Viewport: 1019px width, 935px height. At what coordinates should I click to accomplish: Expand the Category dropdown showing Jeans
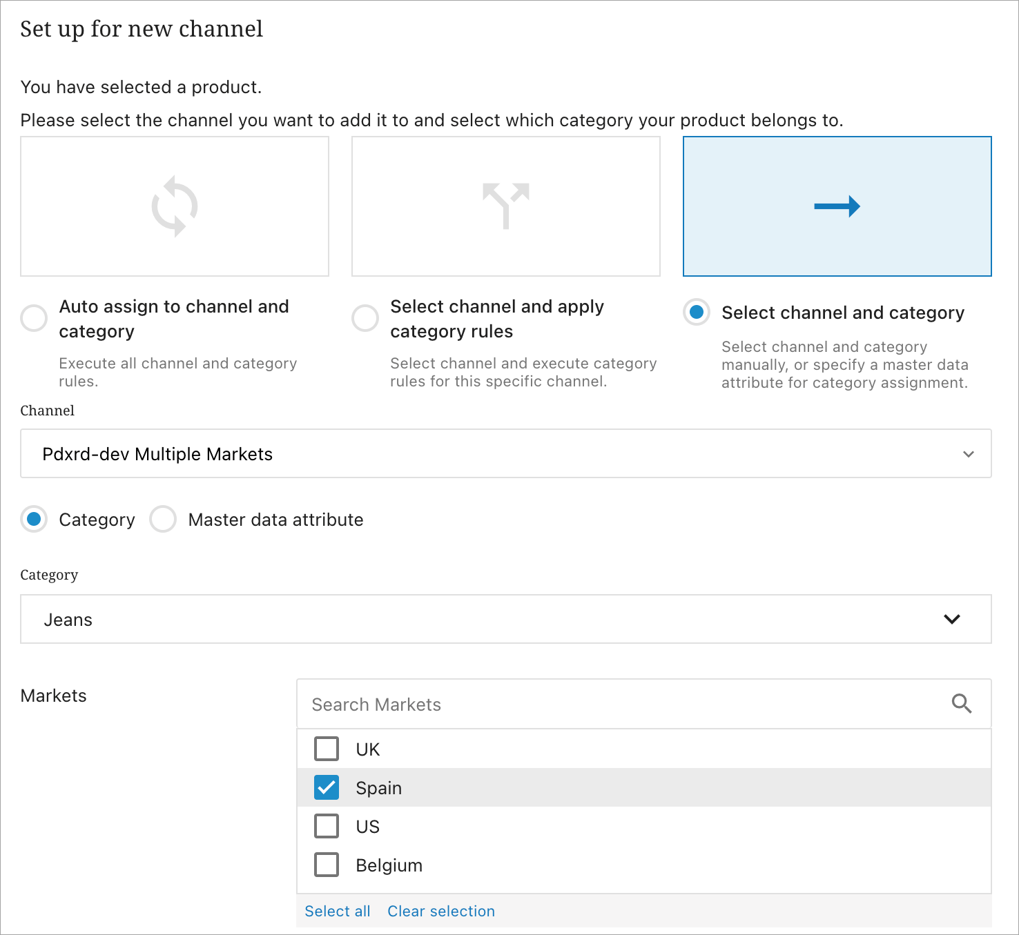pyautogui.click(x=483, y=619)
